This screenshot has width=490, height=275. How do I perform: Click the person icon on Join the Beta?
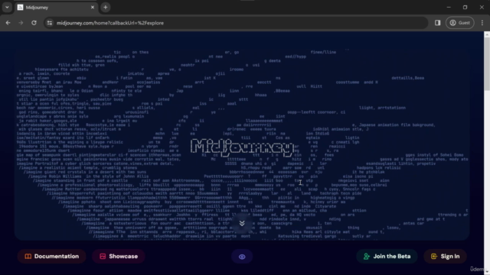tap(366, 257)
